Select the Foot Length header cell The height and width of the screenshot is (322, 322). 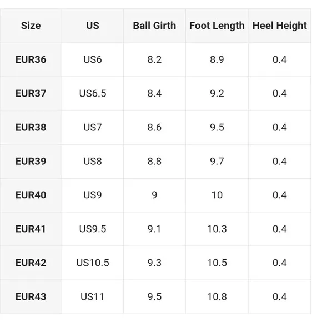pyautogui.click(x=217, y=26)
